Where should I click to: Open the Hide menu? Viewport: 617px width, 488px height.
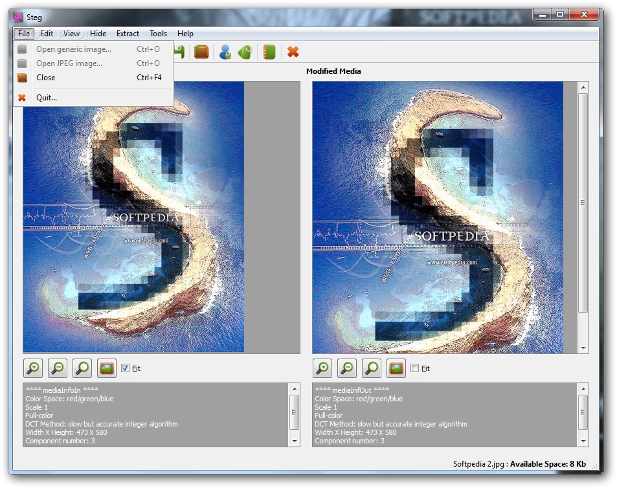point(98,34)
